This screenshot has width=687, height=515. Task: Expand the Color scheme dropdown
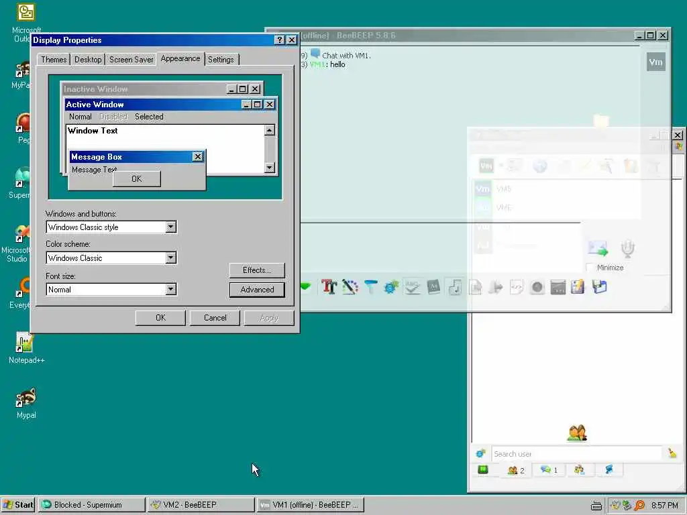point(171,258)
